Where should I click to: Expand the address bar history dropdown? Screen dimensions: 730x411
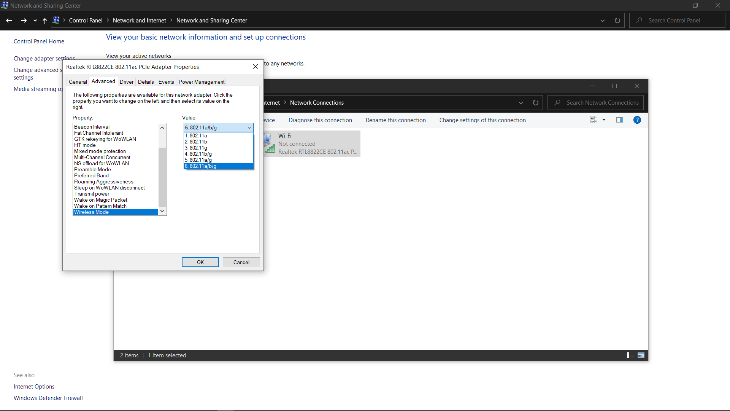(x=603, y=21)
